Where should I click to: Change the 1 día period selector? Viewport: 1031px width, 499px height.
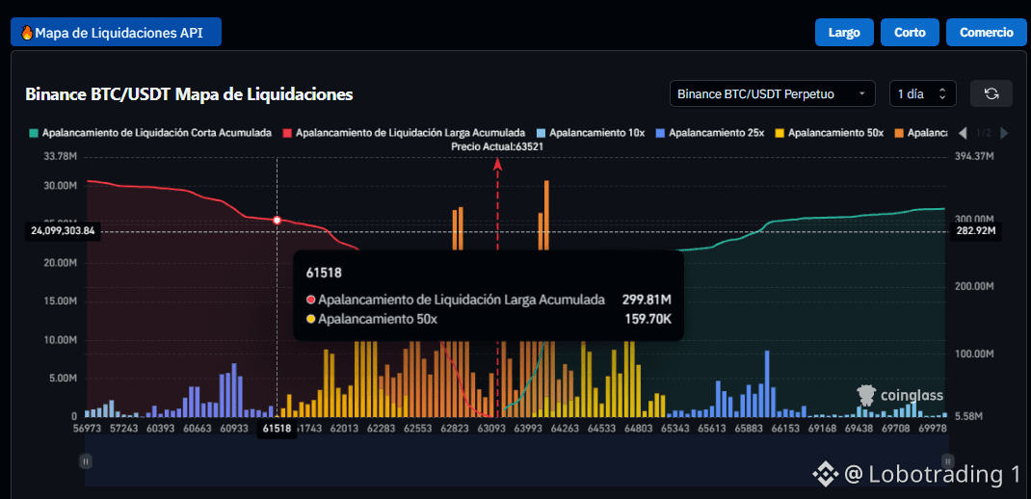(x=922, y=93)
